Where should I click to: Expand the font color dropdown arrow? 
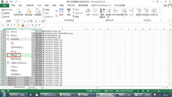click(25, 25)
